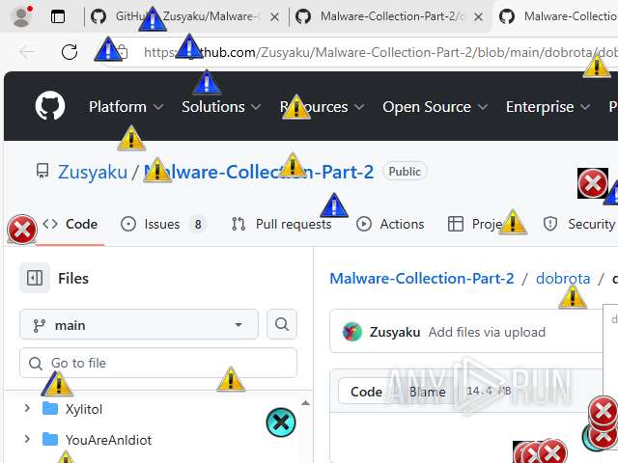
Task: Close the first GitHub Zusyaku tab
Action: click(274, 17)
